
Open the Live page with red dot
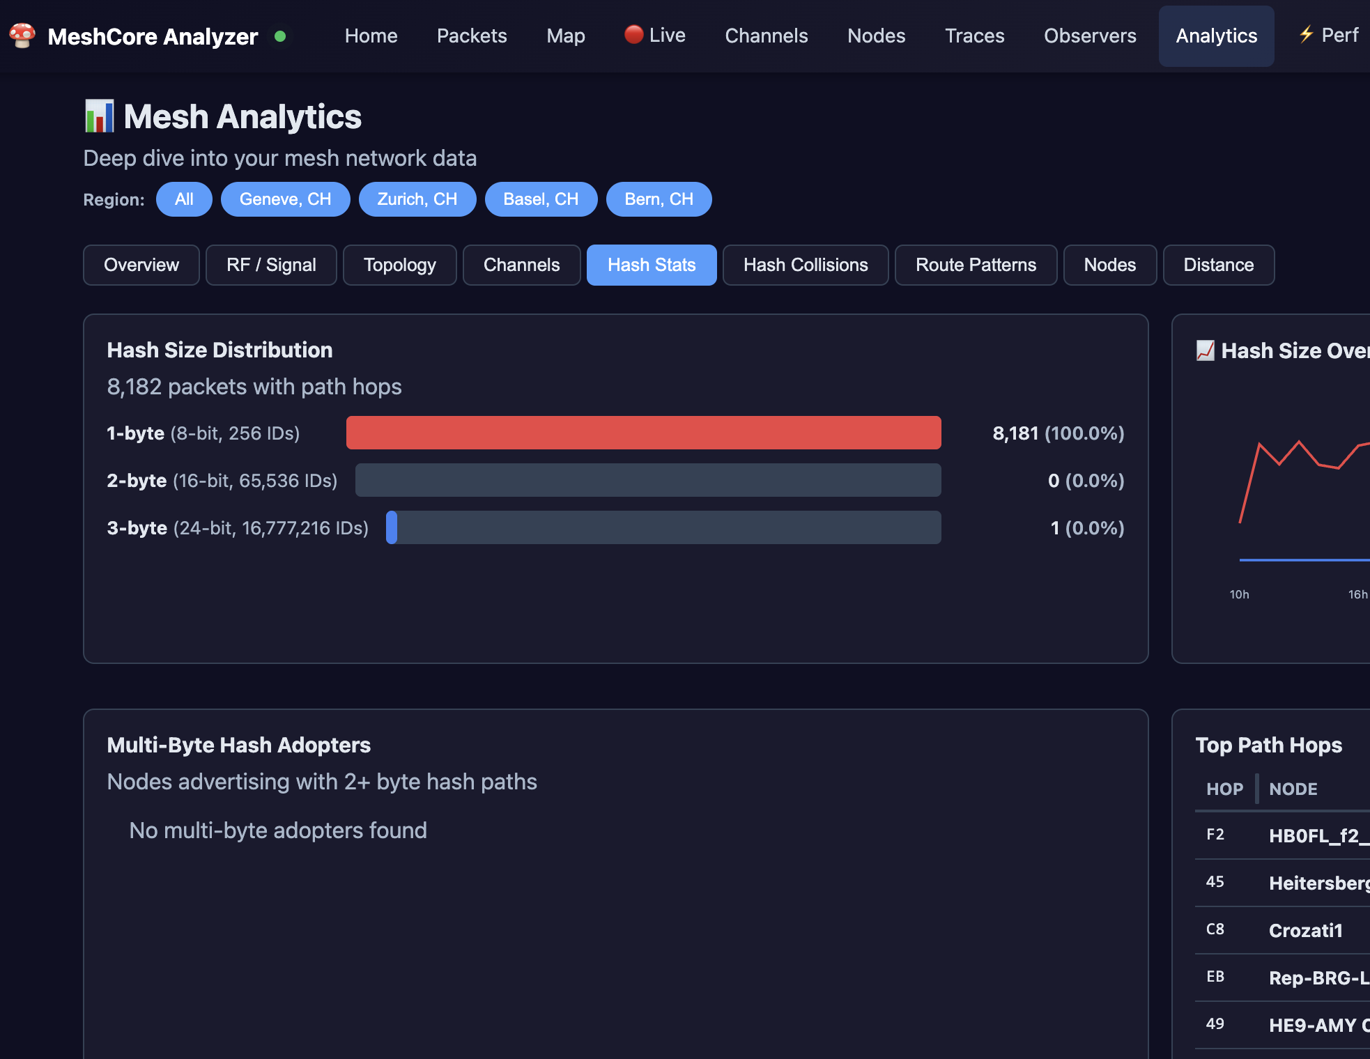654,36
